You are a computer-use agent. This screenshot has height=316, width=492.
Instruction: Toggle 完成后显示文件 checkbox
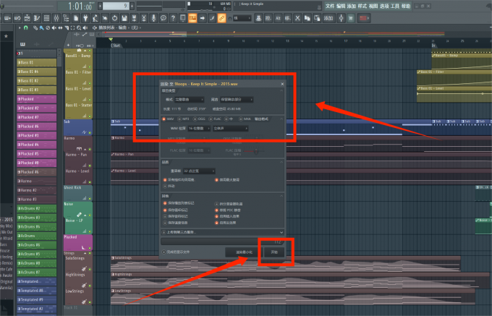tap(164, 252)
